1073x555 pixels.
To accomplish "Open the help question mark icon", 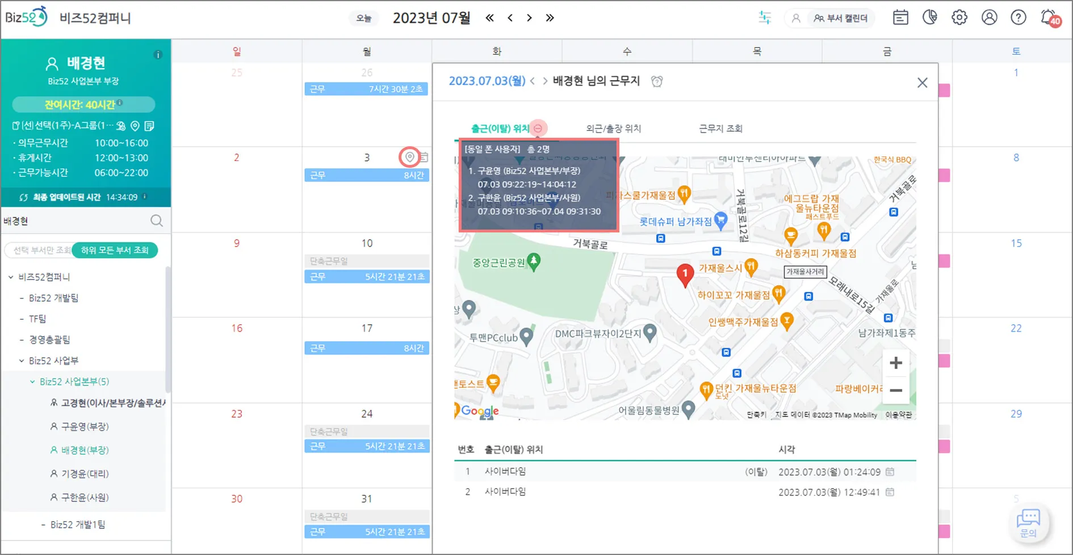I will point(1018,18).
